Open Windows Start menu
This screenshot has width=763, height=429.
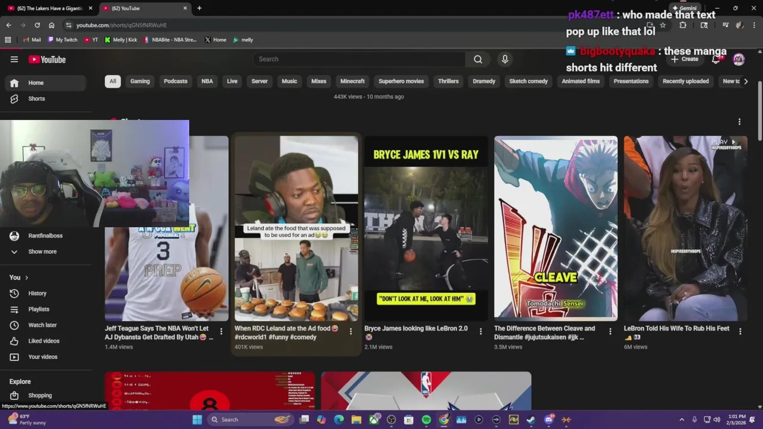coord(197,419)
